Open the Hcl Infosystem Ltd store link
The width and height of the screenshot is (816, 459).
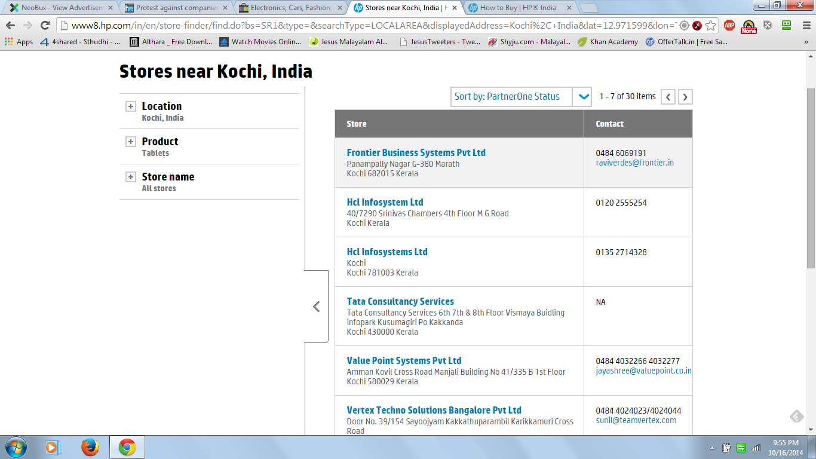pos(385,202)
